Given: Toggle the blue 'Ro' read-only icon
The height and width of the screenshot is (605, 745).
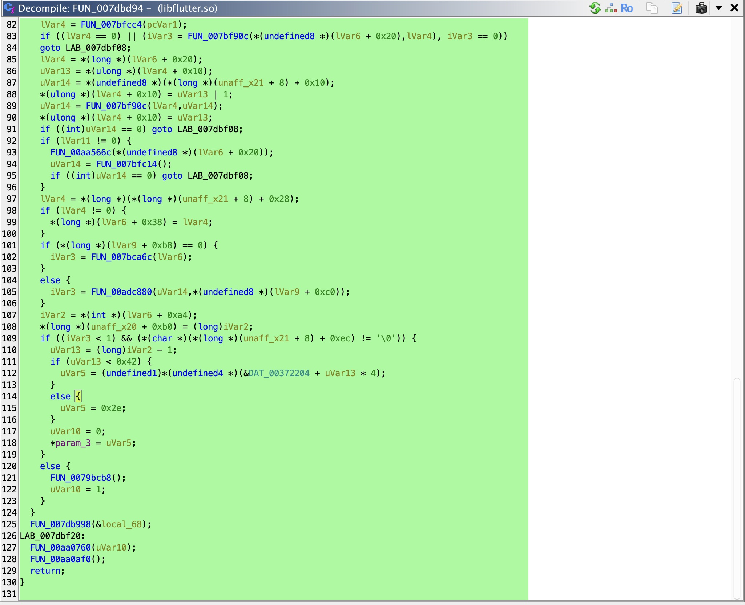Looking at the screenshot, I should click(x=627, y=8).
